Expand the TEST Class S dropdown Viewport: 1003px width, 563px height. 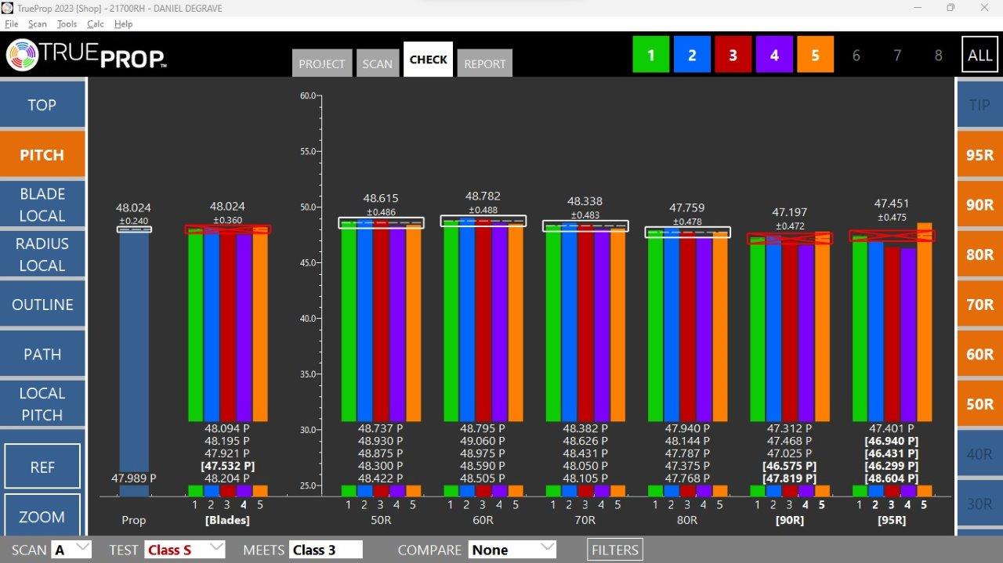[185, 550]
